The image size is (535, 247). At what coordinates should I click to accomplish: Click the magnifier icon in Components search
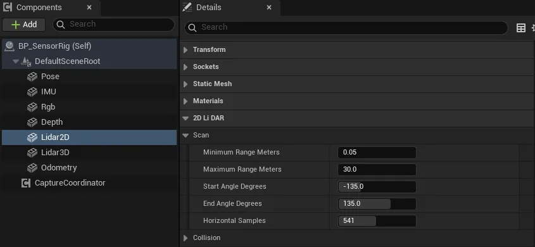[61, 24]
